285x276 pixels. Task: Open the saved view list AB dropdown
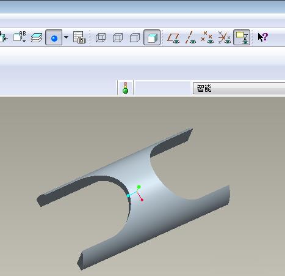[x=20, y=37]
